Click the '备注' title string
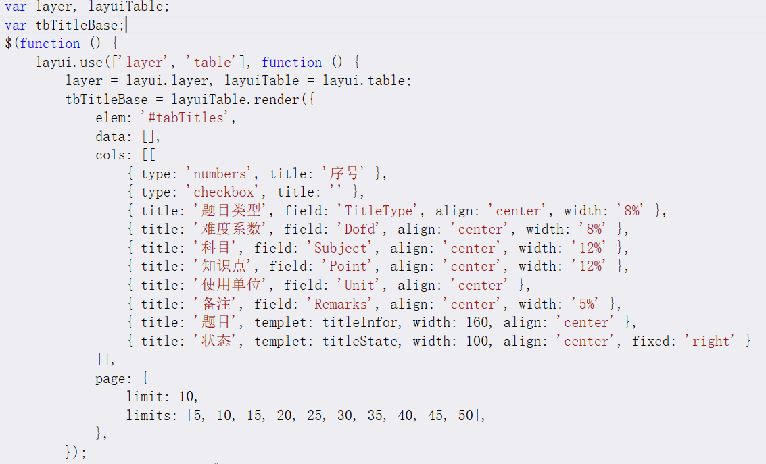 coord(216,304)
